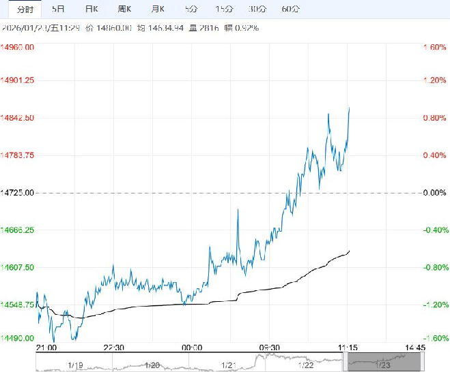Image resolution: width=450 pixels, height=372 pixels.
Task: Select the 15分 interval tab
Action: (223, 9)
